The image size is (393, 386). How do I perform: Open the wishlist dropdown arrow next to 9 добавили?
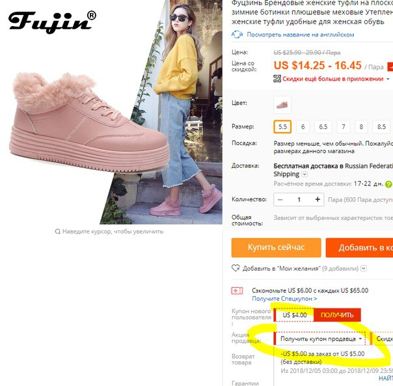[364, 268]
